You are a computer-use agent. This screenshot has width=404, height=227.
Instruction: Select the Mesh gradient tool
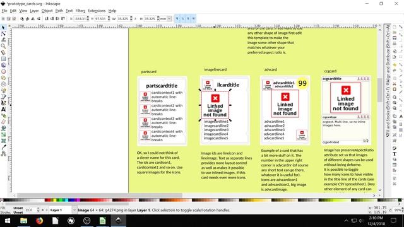pyautogui.click(x=3, y=141)
